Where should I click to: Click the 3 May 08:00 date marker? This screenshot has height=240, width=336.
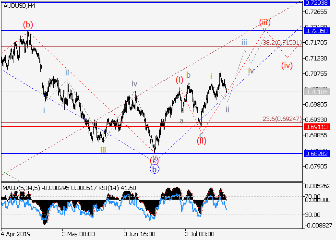coord(78,235)
